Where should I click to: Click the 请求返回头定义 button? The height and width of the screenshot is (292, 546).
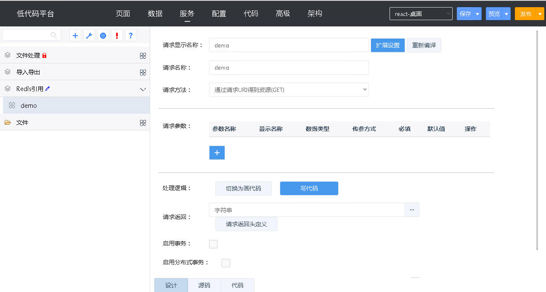click(x=246, y=224)
